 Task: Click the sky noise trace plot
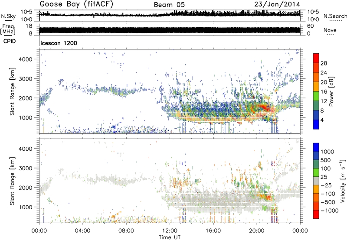coord(170,14)
